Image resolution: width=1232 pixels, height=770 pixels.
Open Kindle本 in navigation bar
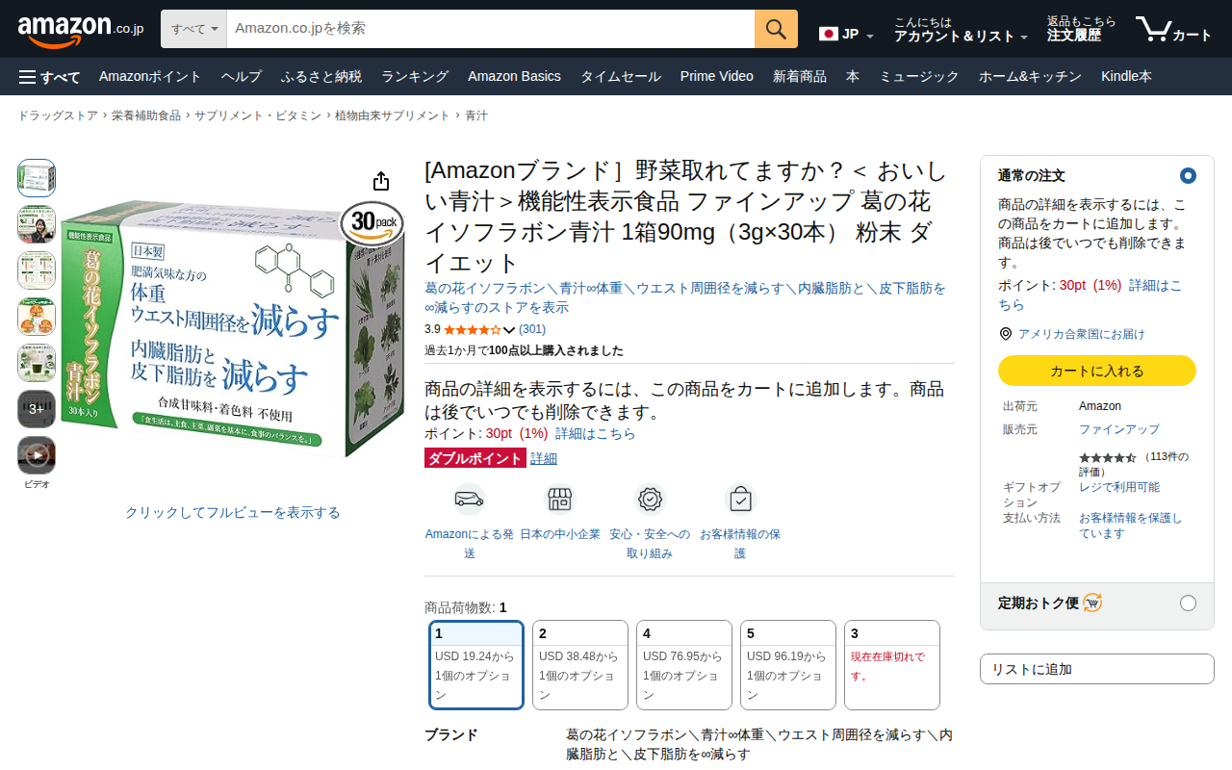click(x=1126, y=77)
